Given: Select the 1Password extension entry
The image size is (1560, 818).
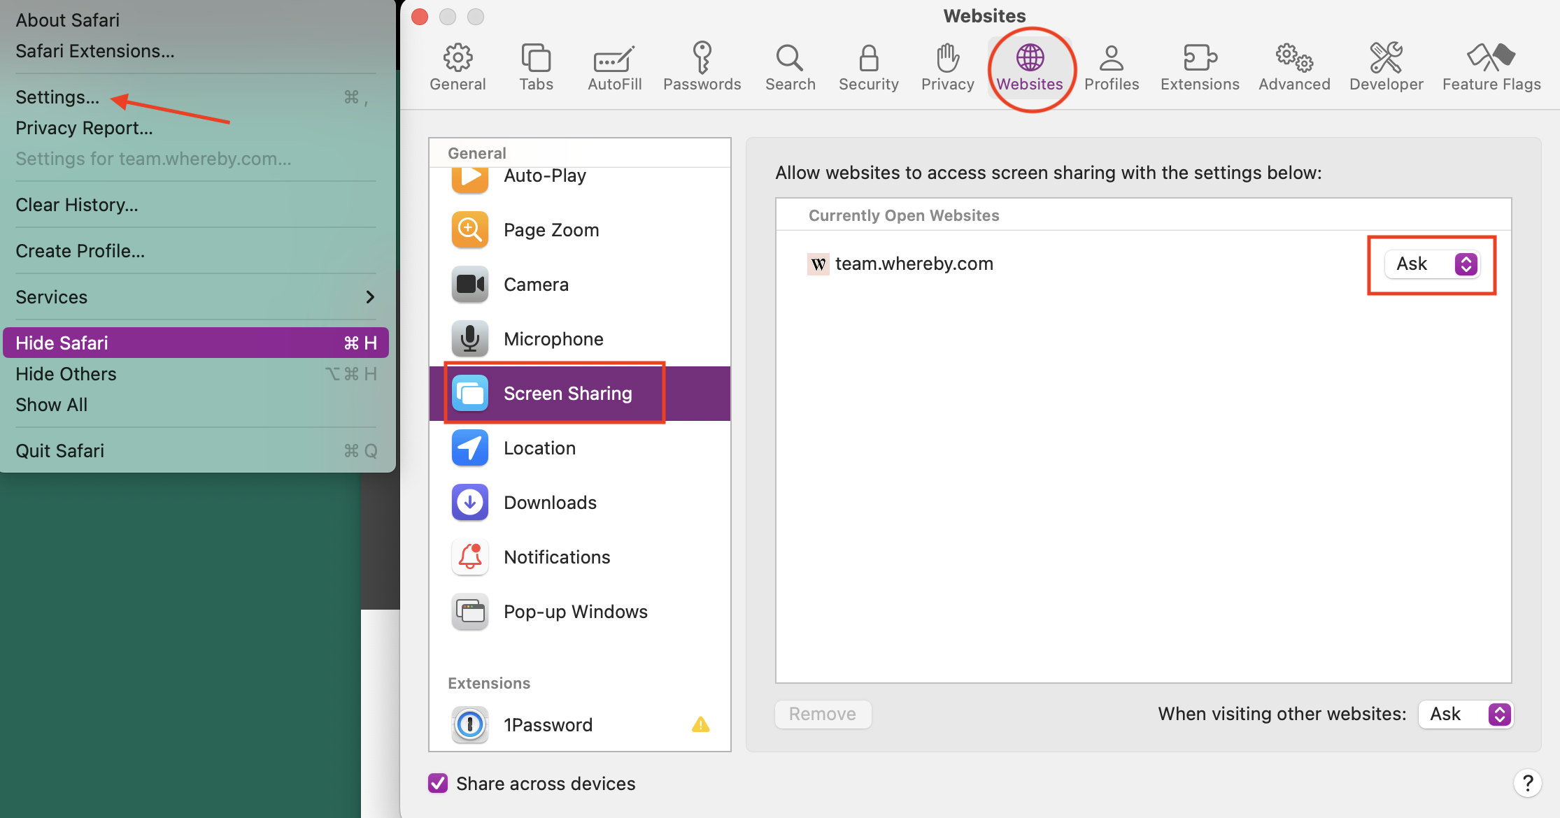Looking at the screenshot, I should click(x=548, y=725).
